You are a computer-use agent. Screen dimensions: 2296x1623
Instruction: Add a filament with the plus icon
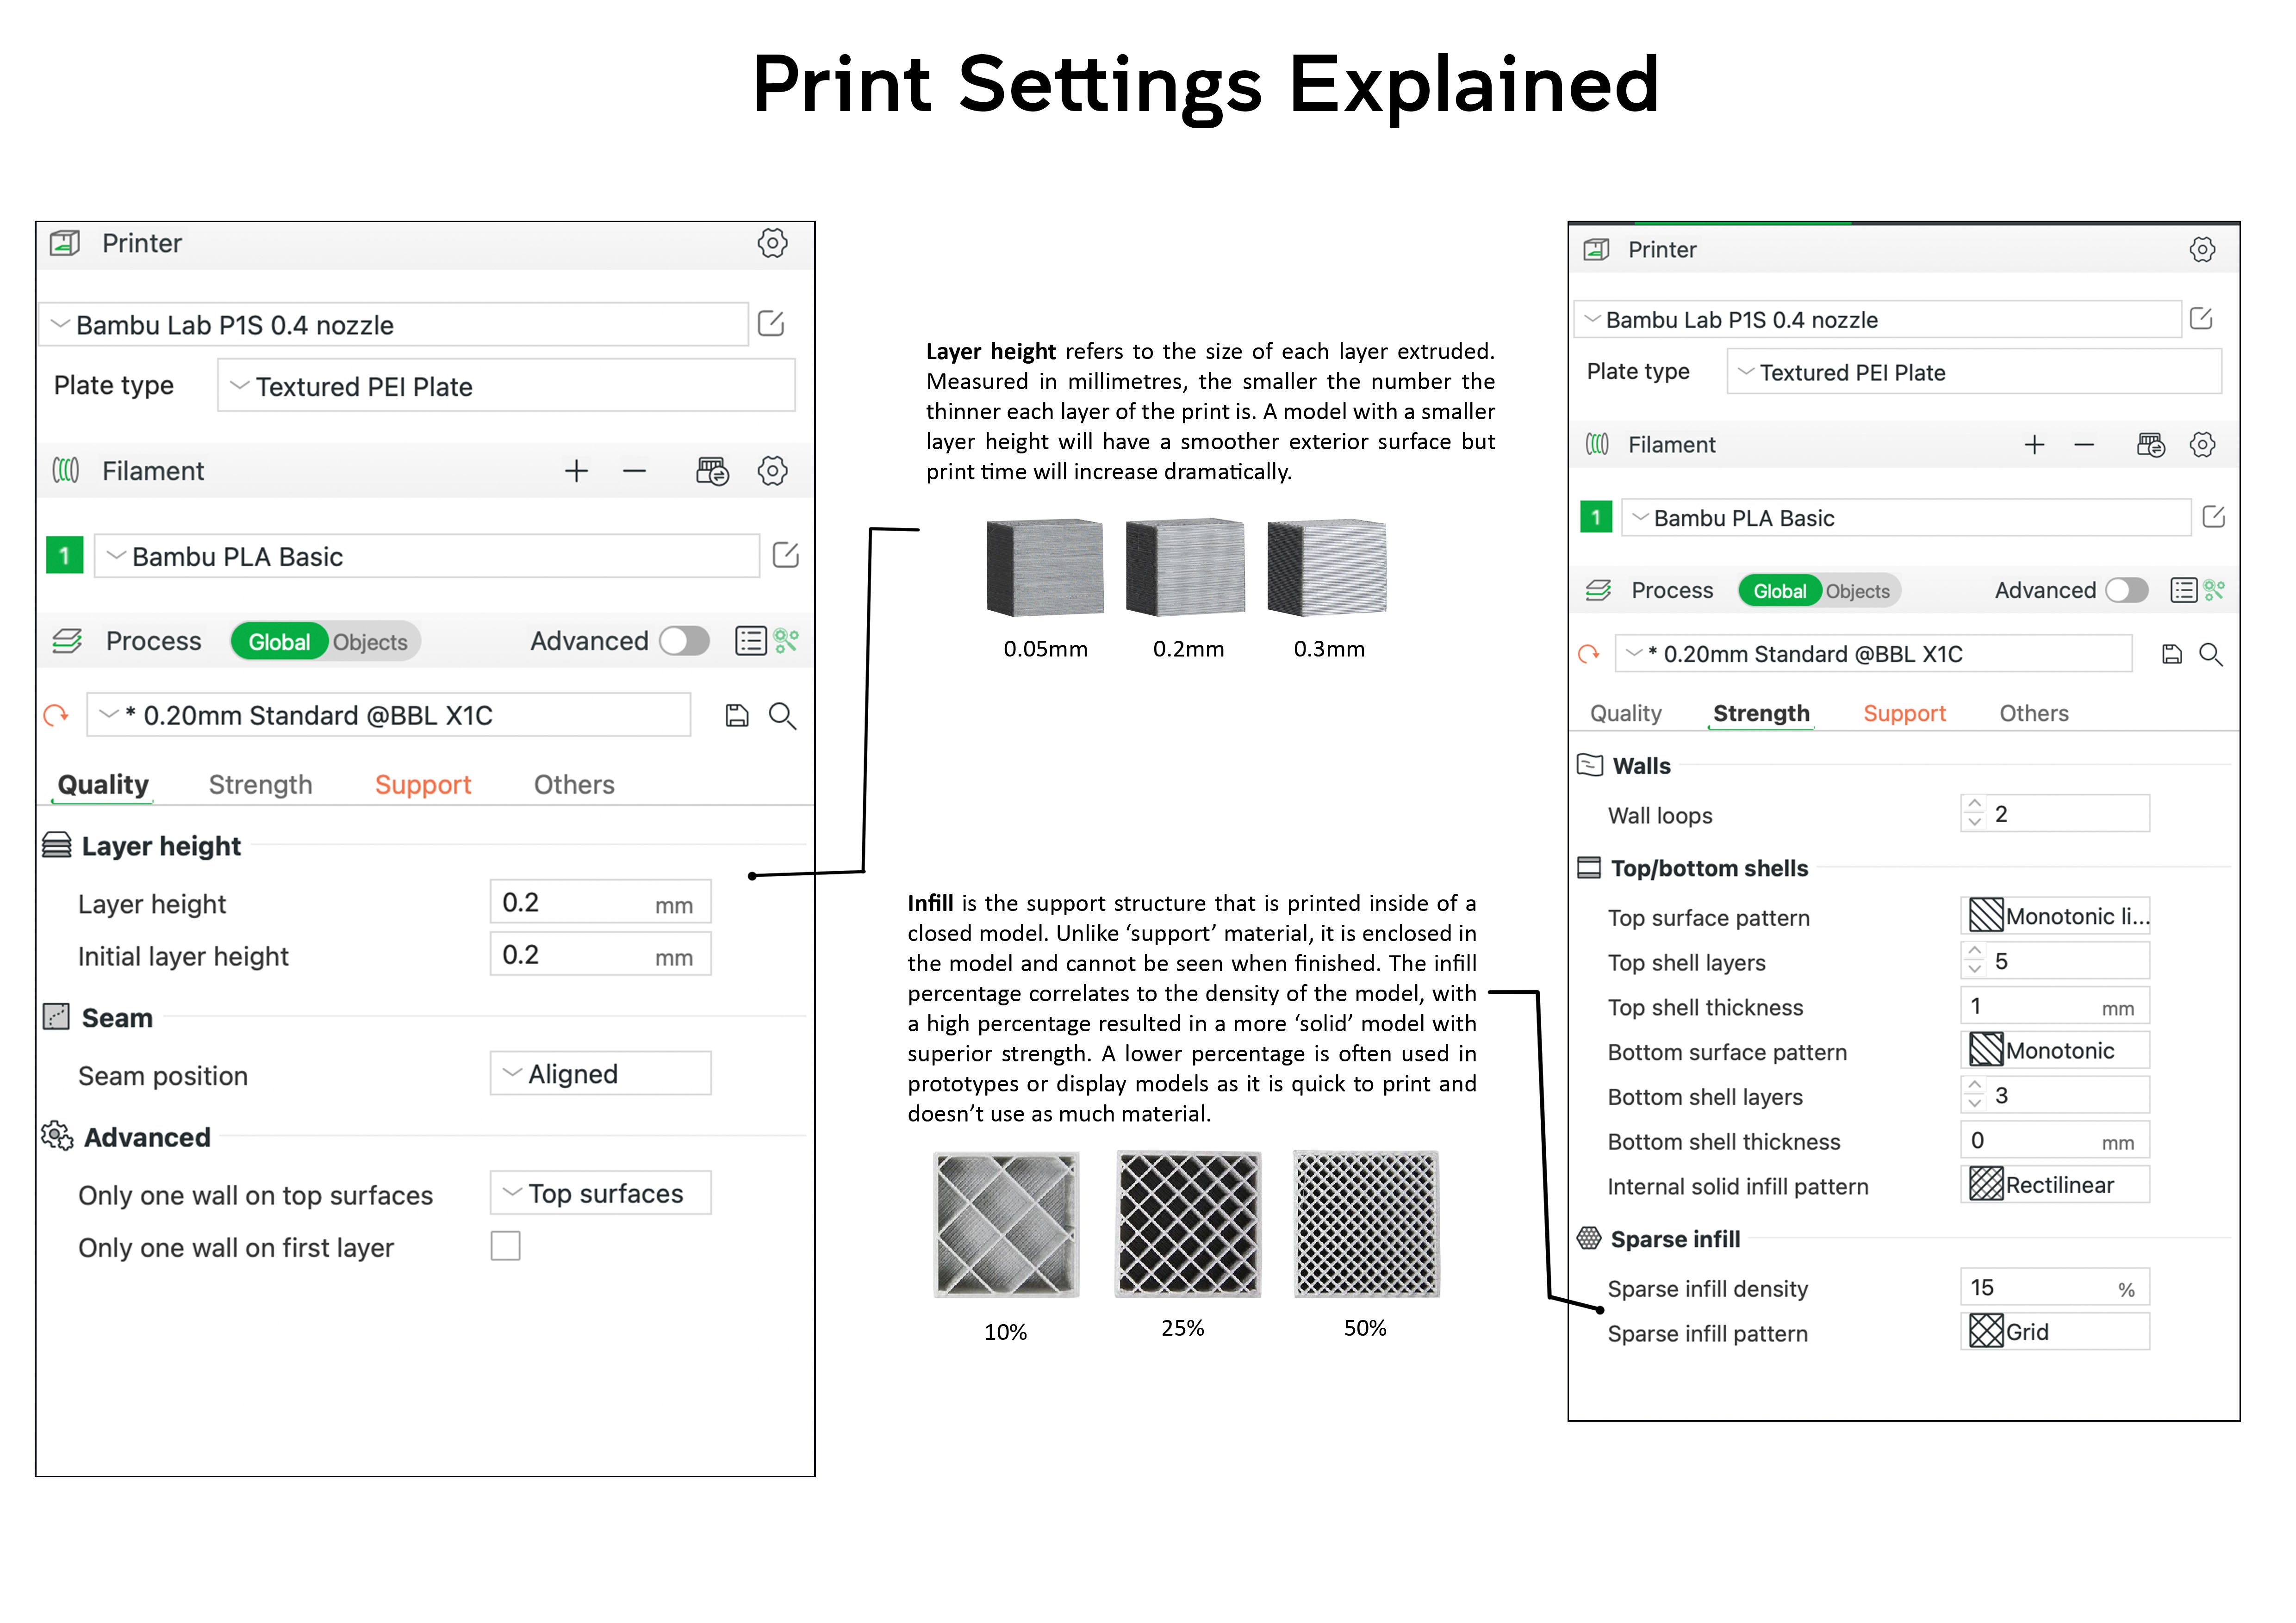click(577, 471)
